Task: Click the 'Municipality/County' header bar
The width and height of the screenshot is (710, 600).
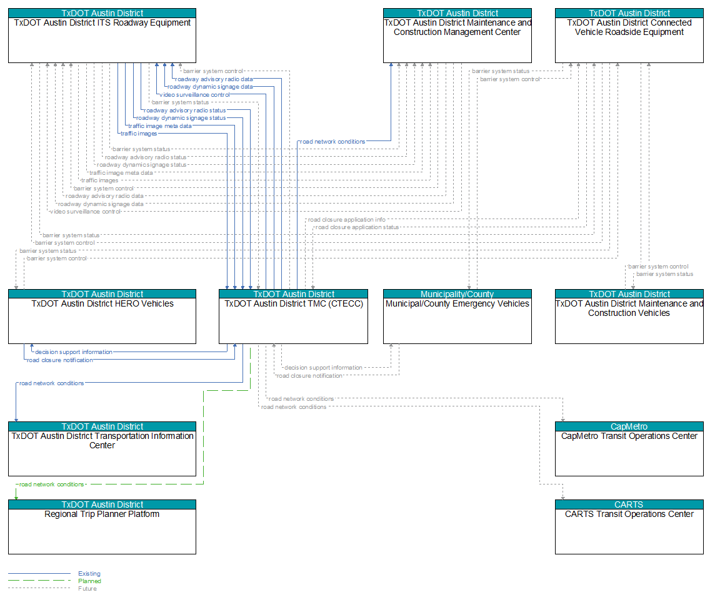Action: pos(457,294)
